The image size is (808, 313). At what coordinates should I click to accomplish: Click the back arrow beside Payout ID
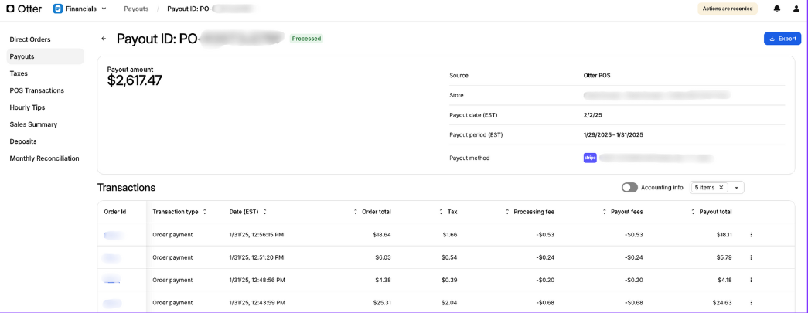tap(104, 39)
